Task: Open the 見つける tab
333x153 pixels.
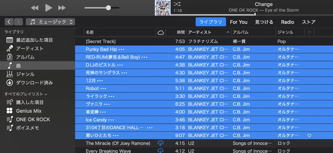Action: pos(264,22)
